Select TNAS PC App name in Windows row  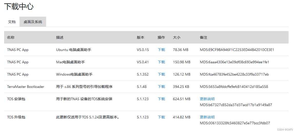pos(18,75)
